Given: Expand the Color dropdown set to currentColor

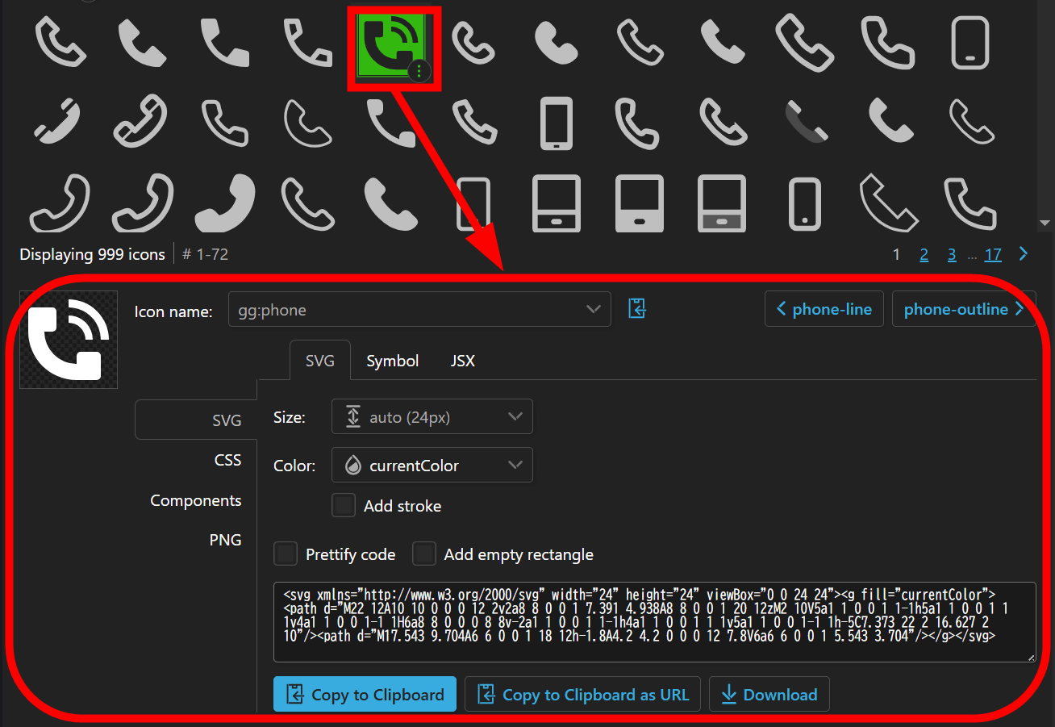Looking at the screenshot, I should pos(432,466).
